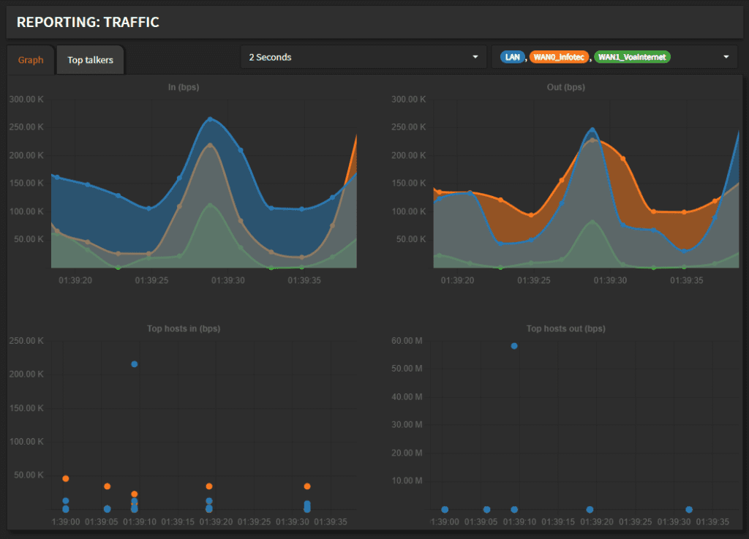
Task: Open the 2 Seconds interval dropdown
Action: 363,57
